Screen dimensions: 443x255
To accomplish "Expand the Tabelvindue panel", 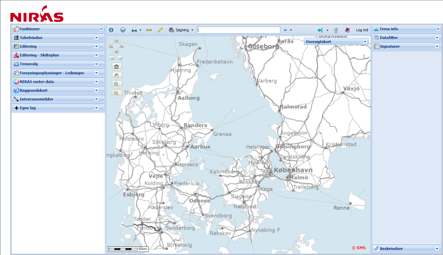I will coord(96,38).
